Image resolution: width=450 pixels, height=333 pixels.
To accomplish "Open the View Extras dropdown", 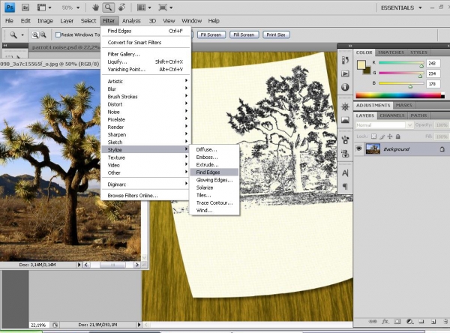I will click(x=44, y=7).
